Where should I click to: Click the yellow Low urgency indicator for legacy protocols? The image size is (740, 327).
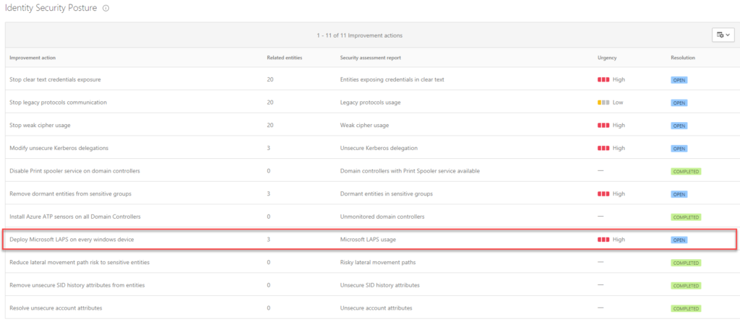point(603,103)
